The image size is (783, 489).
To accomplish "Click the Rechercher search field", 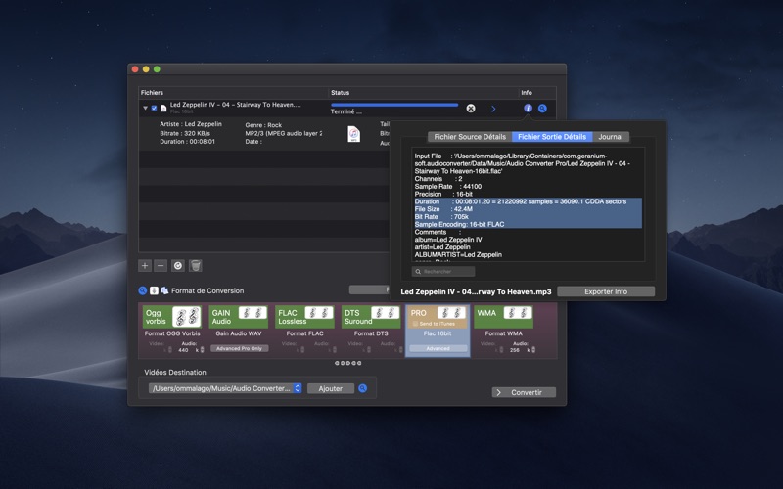I will (443, 272).
